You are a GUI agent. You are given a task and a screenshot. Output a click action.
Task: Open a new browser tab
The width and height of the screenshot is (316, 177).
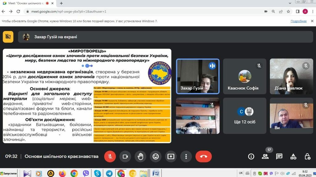pos(61,3)
